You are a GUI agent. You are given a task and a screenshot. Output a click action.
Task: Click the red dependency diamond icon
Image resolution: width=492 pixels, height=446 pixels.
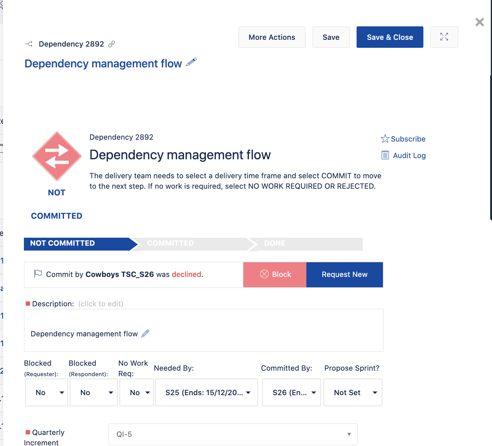pos(57,156)
